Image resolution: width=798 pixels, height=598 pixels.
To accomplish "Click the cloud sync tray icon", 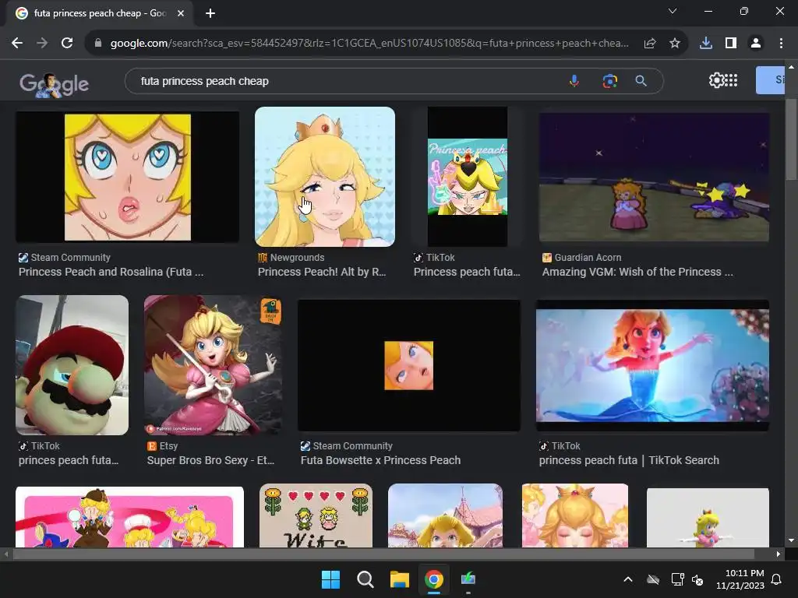I will click(653, 579).
